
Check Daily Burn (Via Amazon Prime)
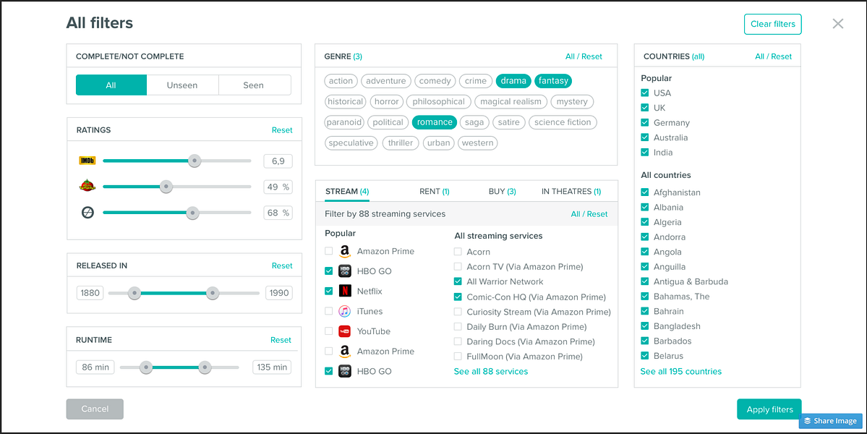tap(458, 327)
